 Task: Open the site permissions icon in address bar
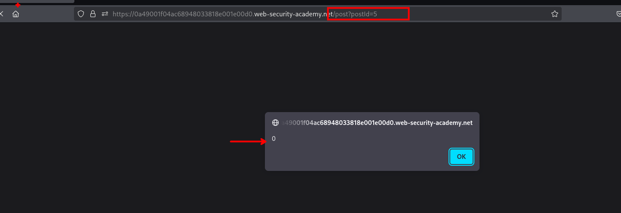coord(105,14)
